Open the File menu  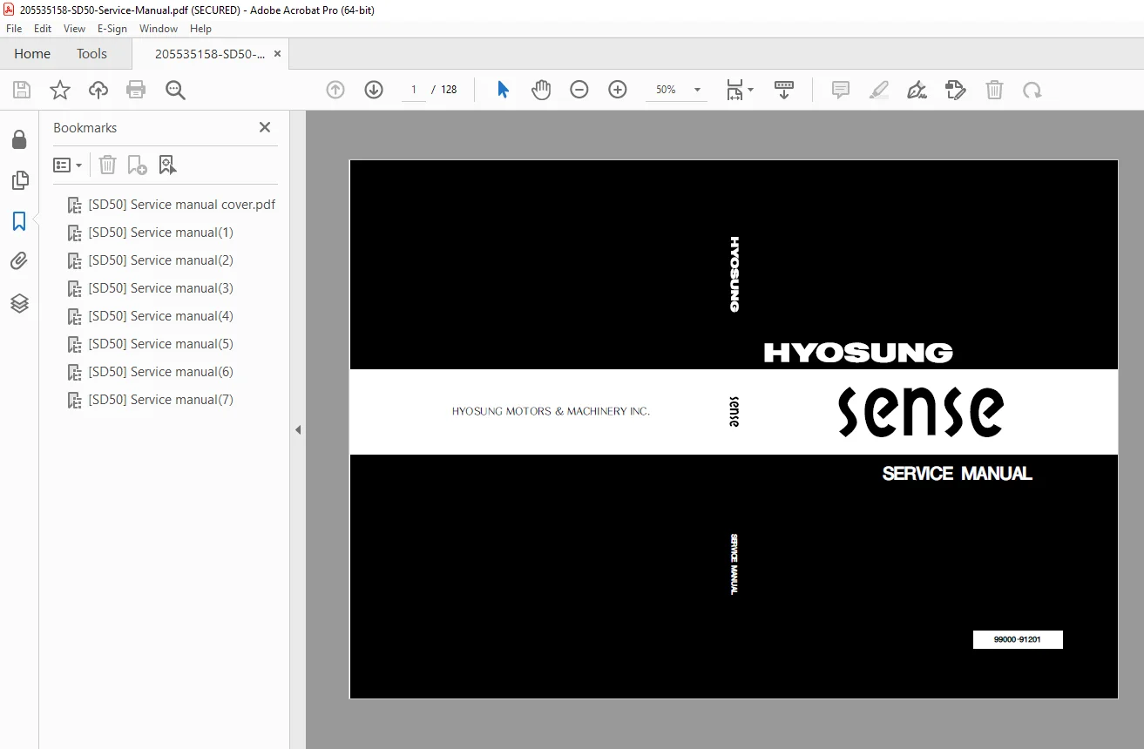pos(14,29)
